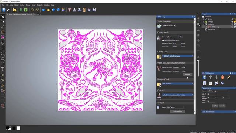Move the toolpath up with the up arrow icon
This screenshot has height=133, width=236.
pyautogui.click(x=210, y=77)
